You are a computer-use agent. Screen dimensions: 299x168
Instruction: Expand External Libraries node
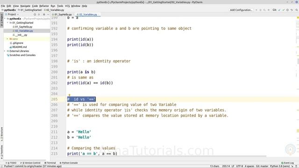coord(5,51)
